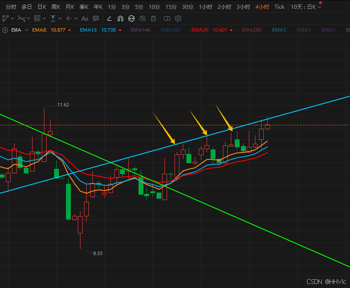Select the 5分 timeframe
350x288 pixels.
click(139, 7)
